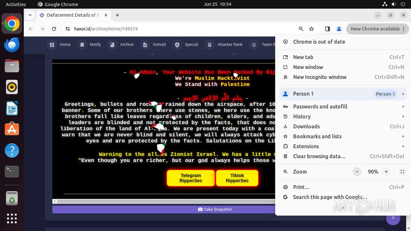Click New Chrome available button

378,29
